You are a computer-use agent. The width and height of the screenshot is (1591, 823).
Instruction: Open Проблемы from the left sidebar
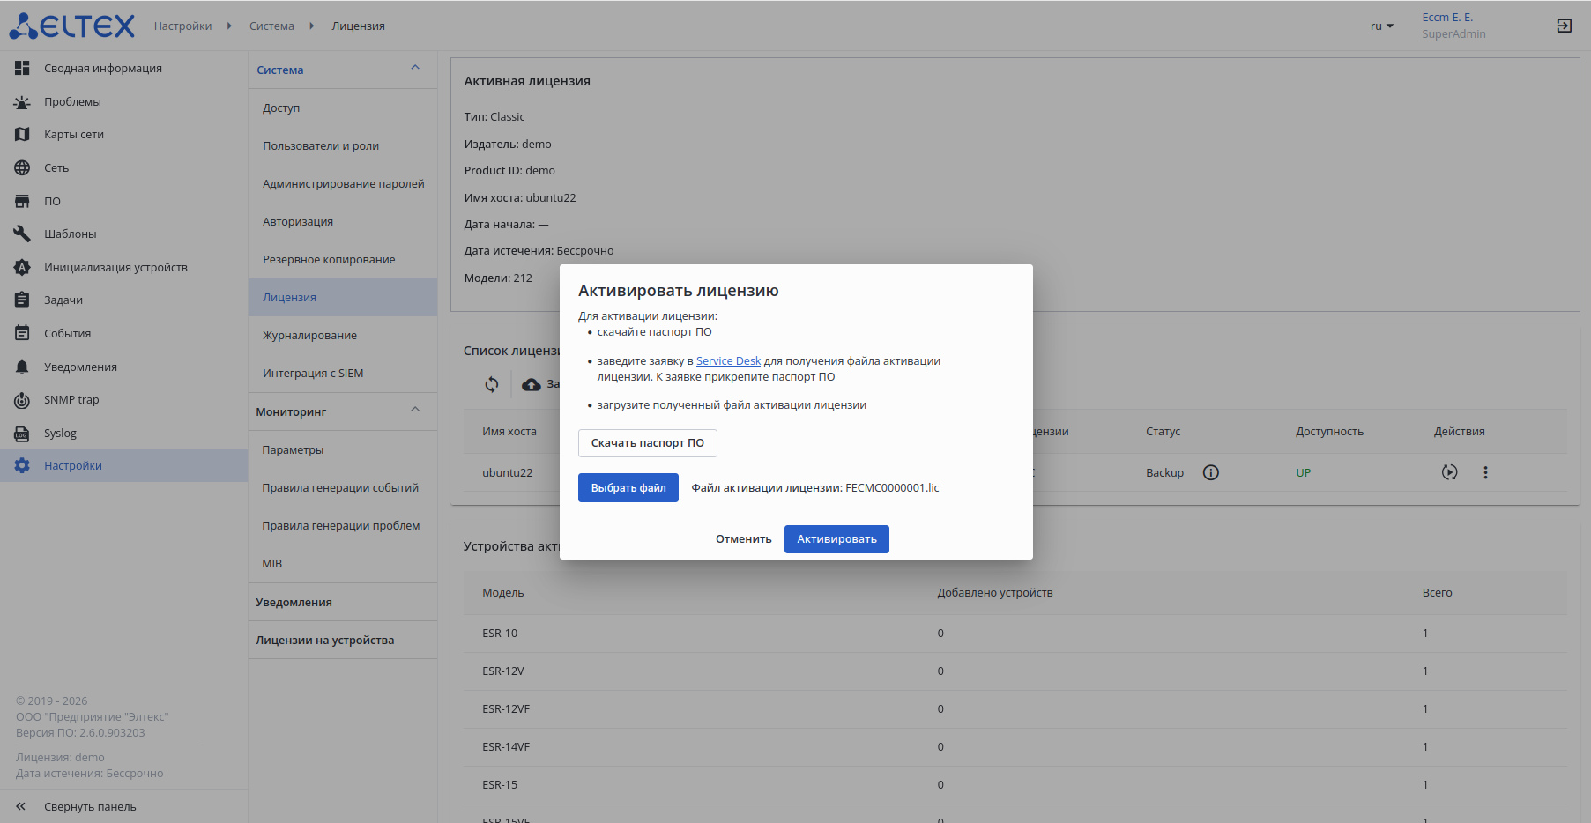(72, 101)
